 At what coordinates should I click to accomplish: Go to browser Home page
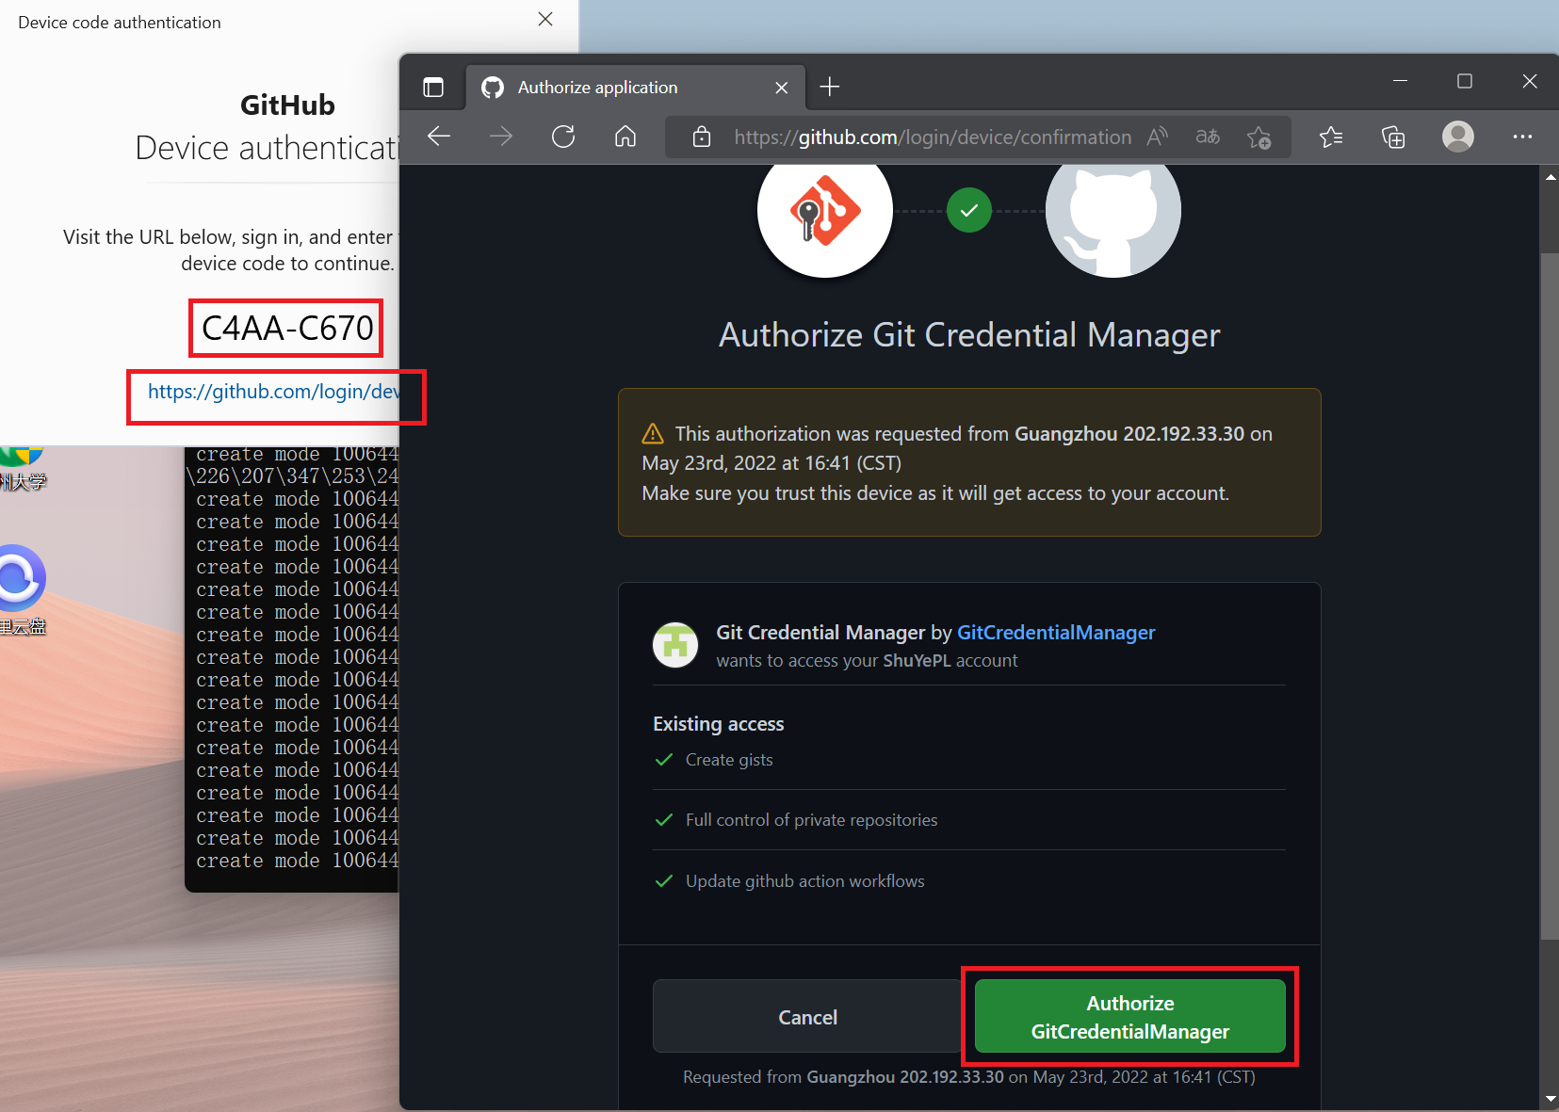(625, 137)
